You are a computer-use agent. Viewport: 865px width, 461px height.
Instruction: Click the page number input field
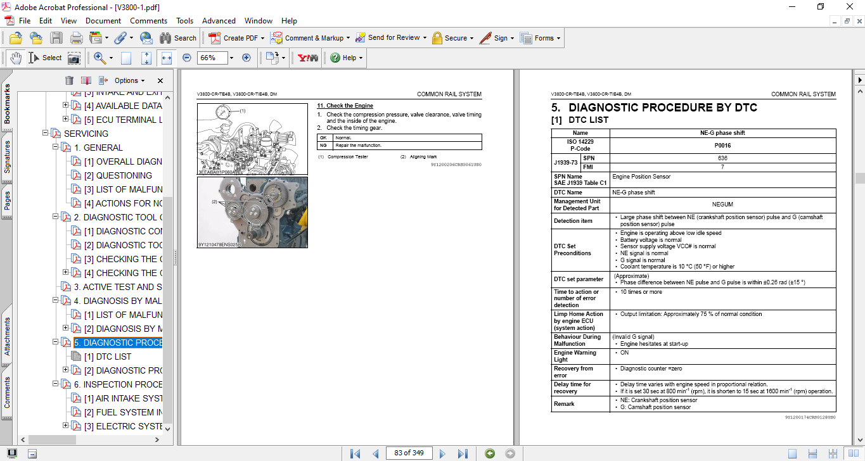click(x=409, y=453)
